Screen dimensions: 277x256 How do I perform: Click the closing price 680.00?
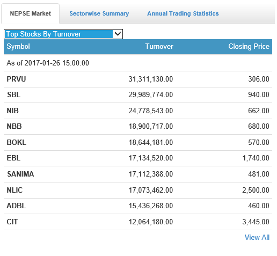[x=259, y=126]
